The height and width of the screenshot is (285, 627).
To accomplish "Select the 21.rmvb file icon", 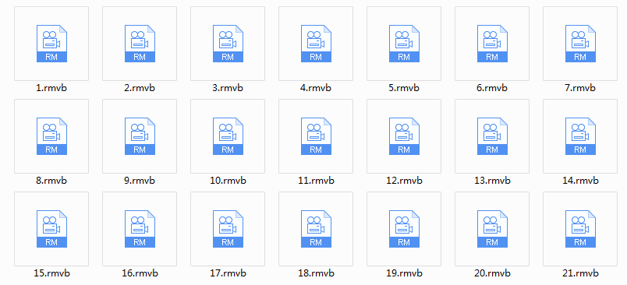I will 580,229.
